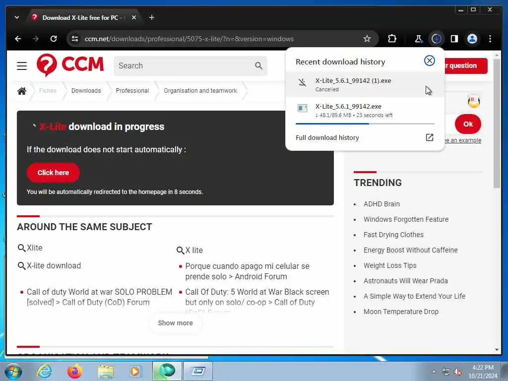The height and width of the screenshot is (381, 508).
Task: Click the red Ok button
Action: pos(468,124)
